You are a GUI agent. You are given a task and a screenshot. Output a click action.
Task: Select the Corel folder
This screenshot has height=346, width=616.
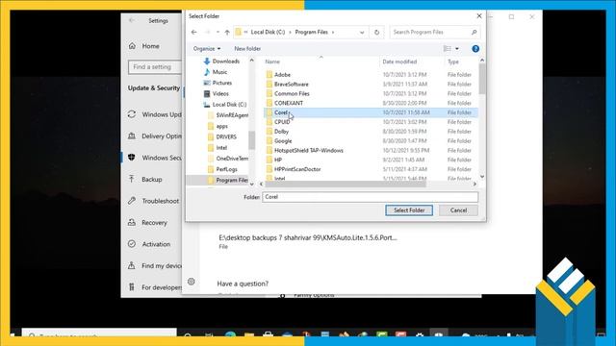371,112
